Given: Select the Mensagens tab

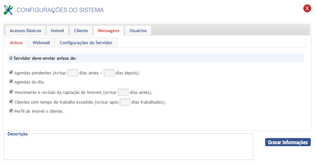Looking at the screenshot, I should click(109, 31).
